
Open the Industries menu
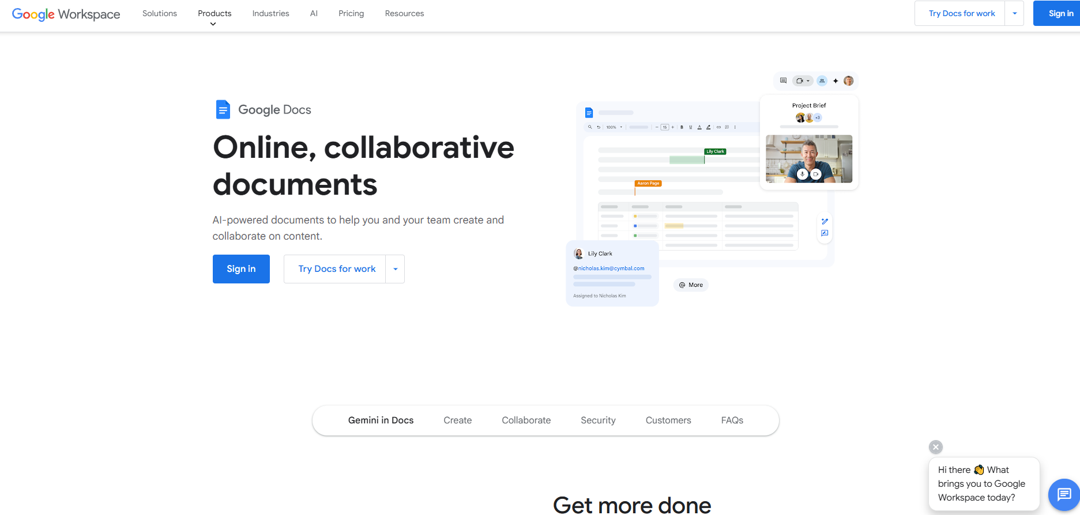(x=270, y=13)
